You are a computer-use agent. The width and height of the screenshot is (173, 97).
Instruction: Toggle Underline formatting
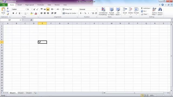tap(19, 13)
